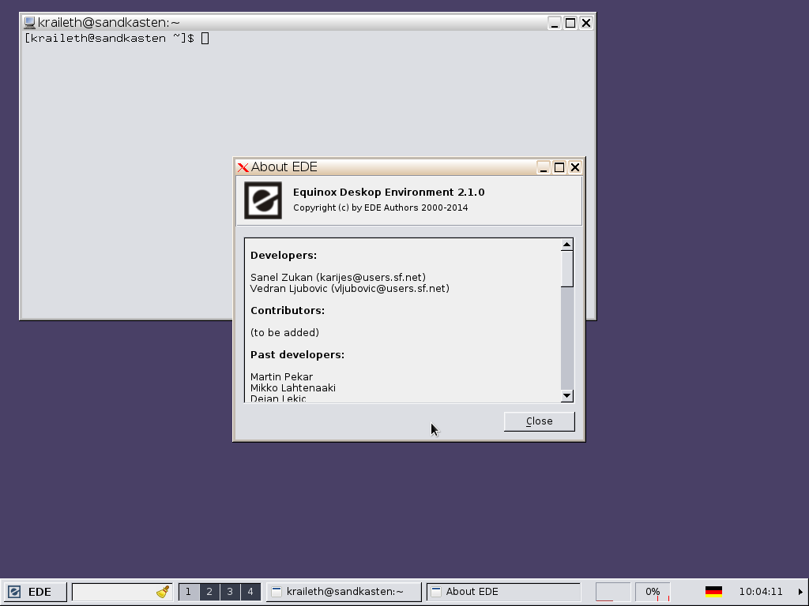Click the EDE logo in About dialog
This screenshot has height=606, width=809.
(x=262, y=200)
